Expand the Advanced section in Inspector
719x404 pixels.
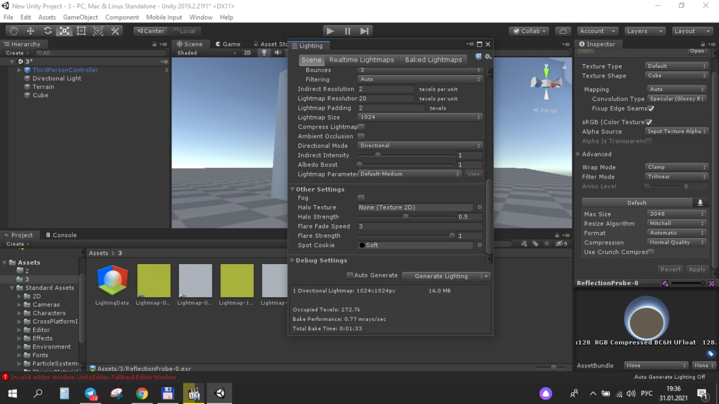[x=579, y=154]
